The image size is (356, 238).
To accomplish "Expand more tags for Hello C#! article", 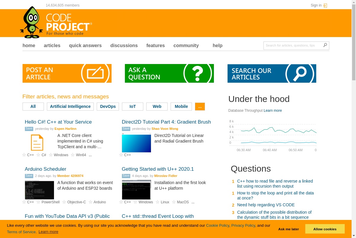I will 90,155.
